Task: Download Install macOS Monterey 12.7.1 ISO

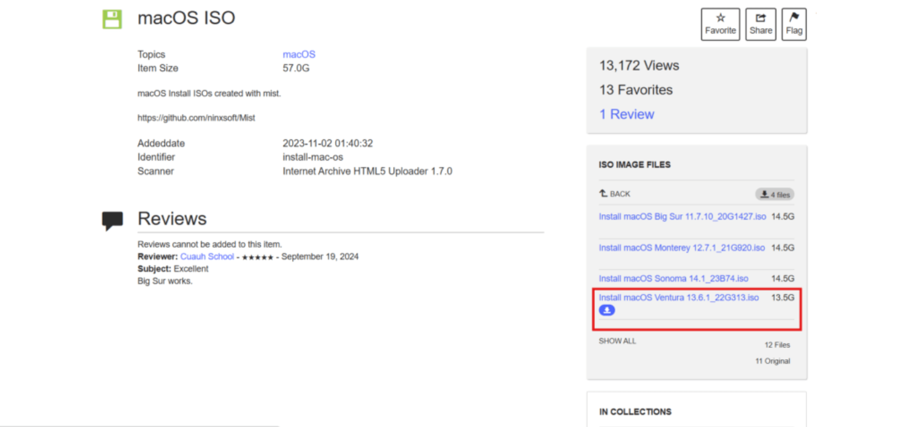Action: (682, 248)
